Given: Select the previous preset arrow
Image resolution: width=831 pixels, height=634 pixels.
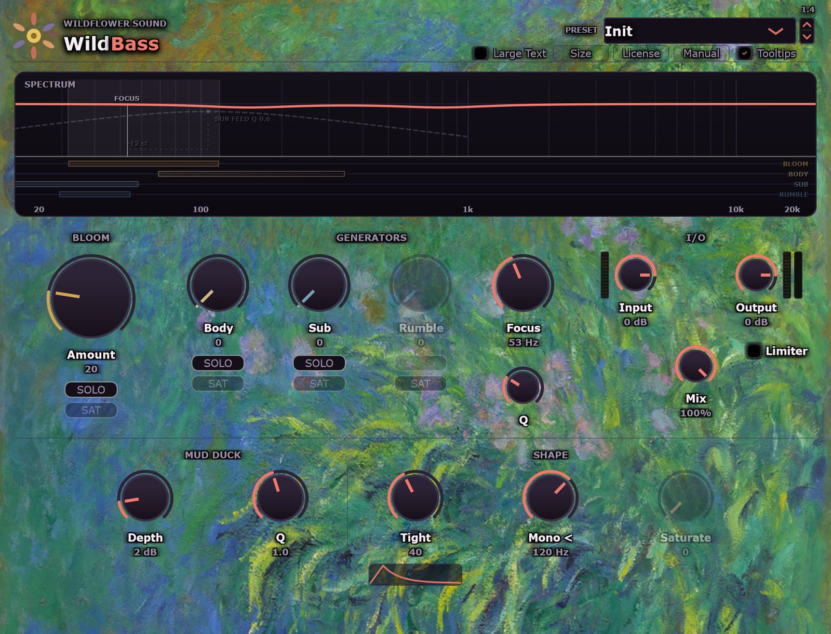Looking at the screenshot, I should tap(807, 25).
